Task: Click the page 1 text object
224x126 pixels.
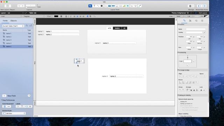Action: tap(79, 61)
